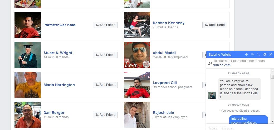Click Stuart's avatar beside the chat message
The image size is (274, 130).
tap(212, 96)
